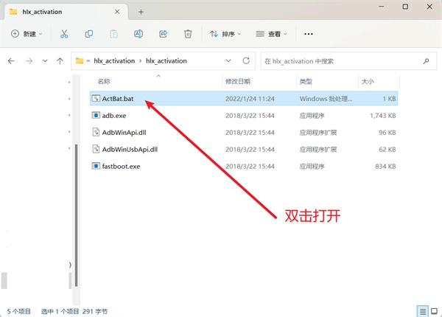Image resolution: width=442 pixels, height=317 pixels.
Task: Click the Share icon in toolbar
Action: 164,34
